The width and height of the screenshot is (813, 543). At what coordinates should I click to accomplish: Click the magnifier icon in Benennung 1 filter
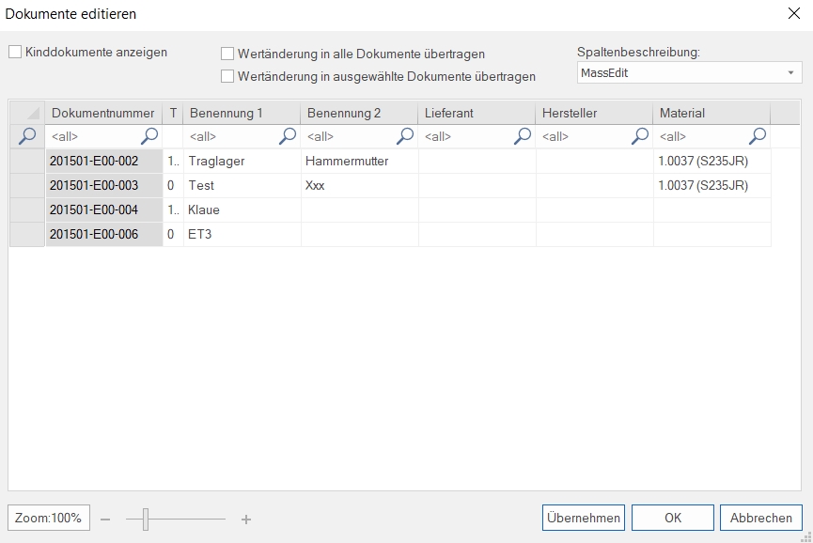(288, 135)
